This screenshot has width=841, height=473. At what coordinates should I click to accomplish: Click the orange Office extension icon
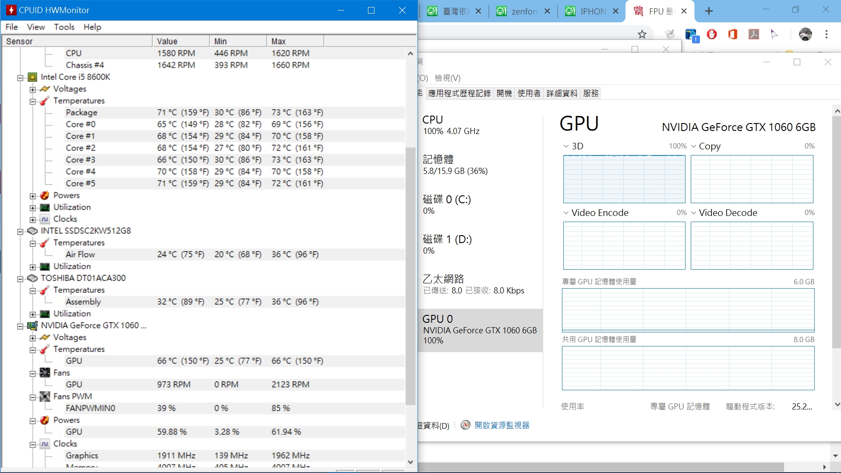tap(733, 34)
